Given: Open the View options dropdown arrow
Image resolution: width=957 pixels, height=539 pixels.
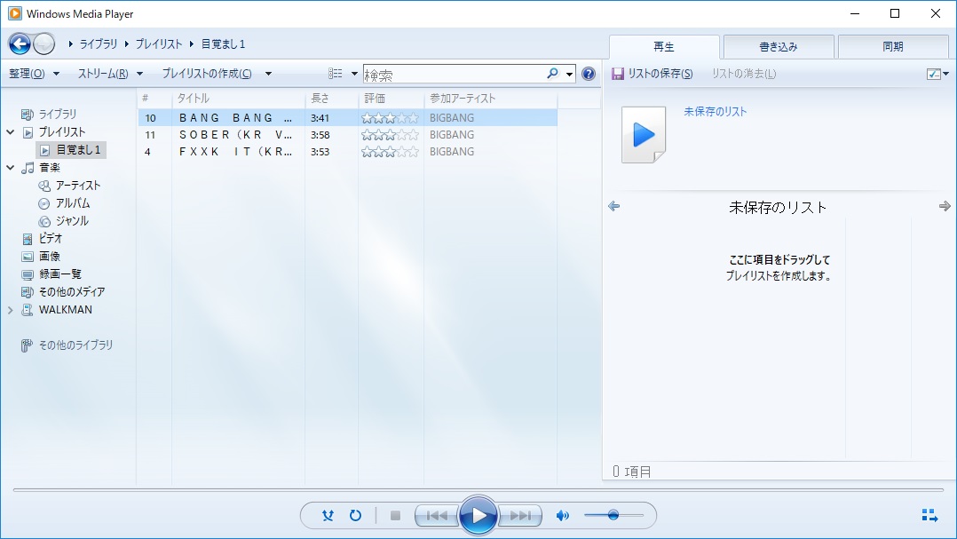Looking at the screenshot, I should (354, 74).
